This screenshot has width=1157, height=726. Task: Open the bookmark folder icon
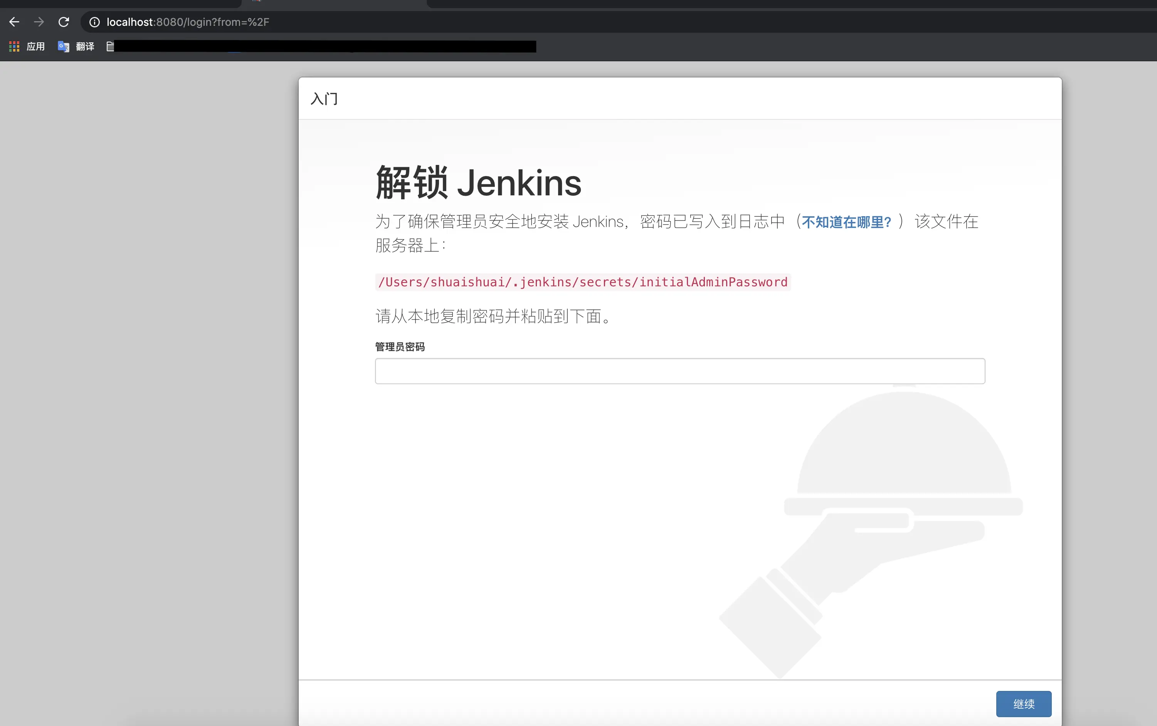(x=110, y=47)
